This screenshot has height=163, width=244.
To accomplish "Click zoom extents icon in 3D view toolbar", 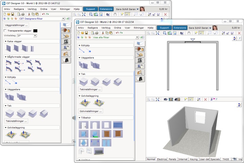I will pyautogui.click(x=158, y=99).
